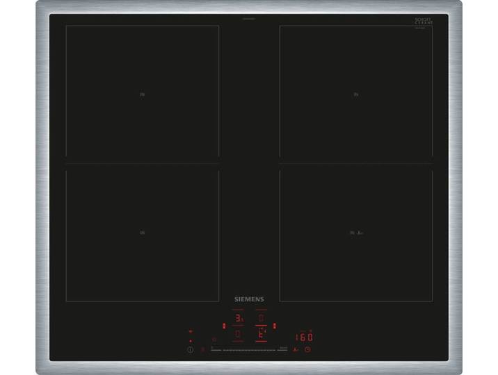Tap the timer clock icon
498x375 pixels.
(x=307, y=349)
